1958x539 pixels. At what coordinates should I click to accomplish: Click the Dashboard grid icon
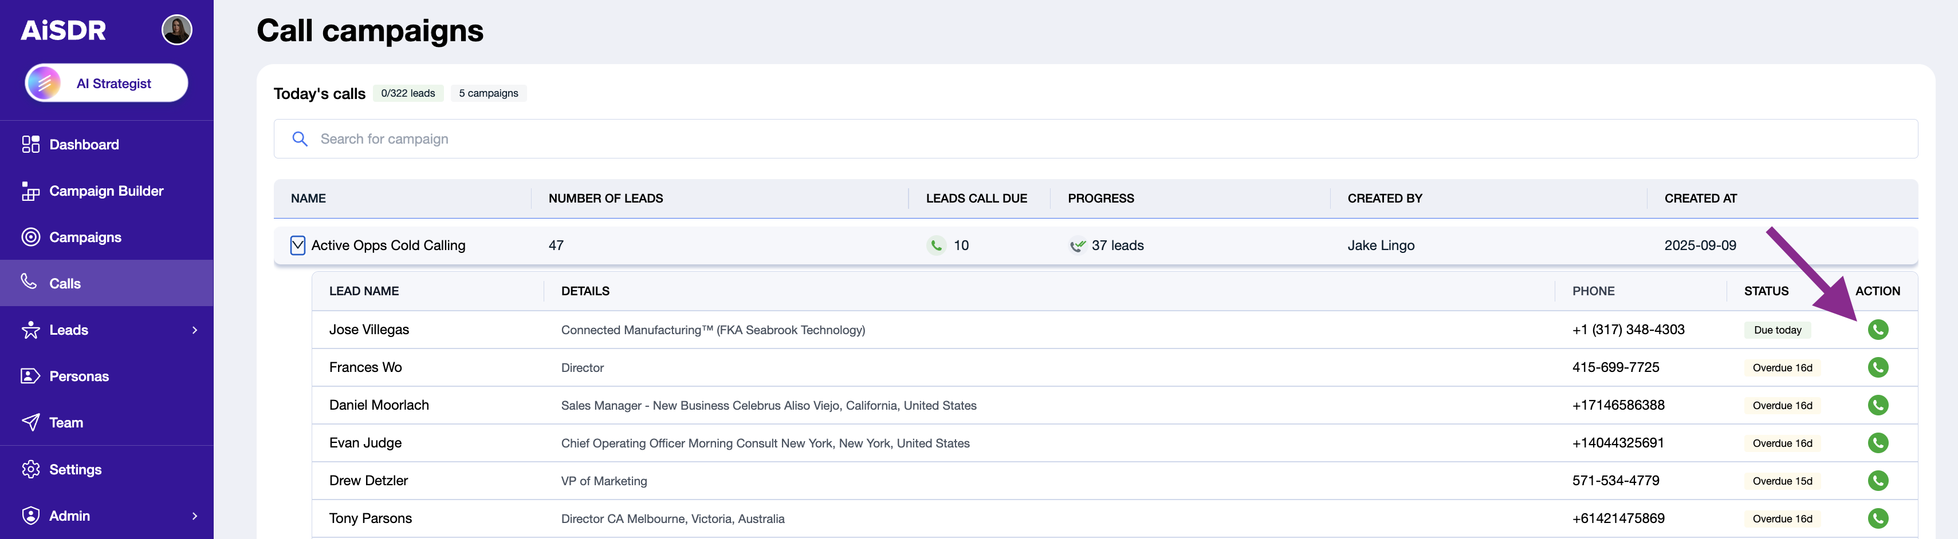(30, 144)
